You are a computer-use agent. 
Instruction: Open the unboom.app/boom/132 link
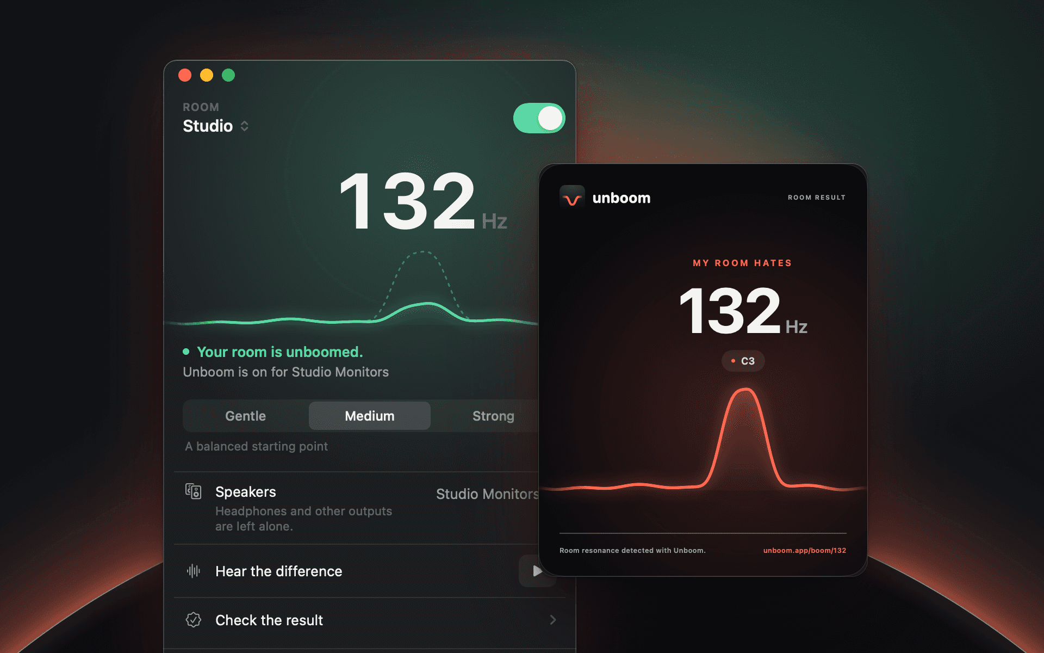pyautogui.click(x=804, y=550)
